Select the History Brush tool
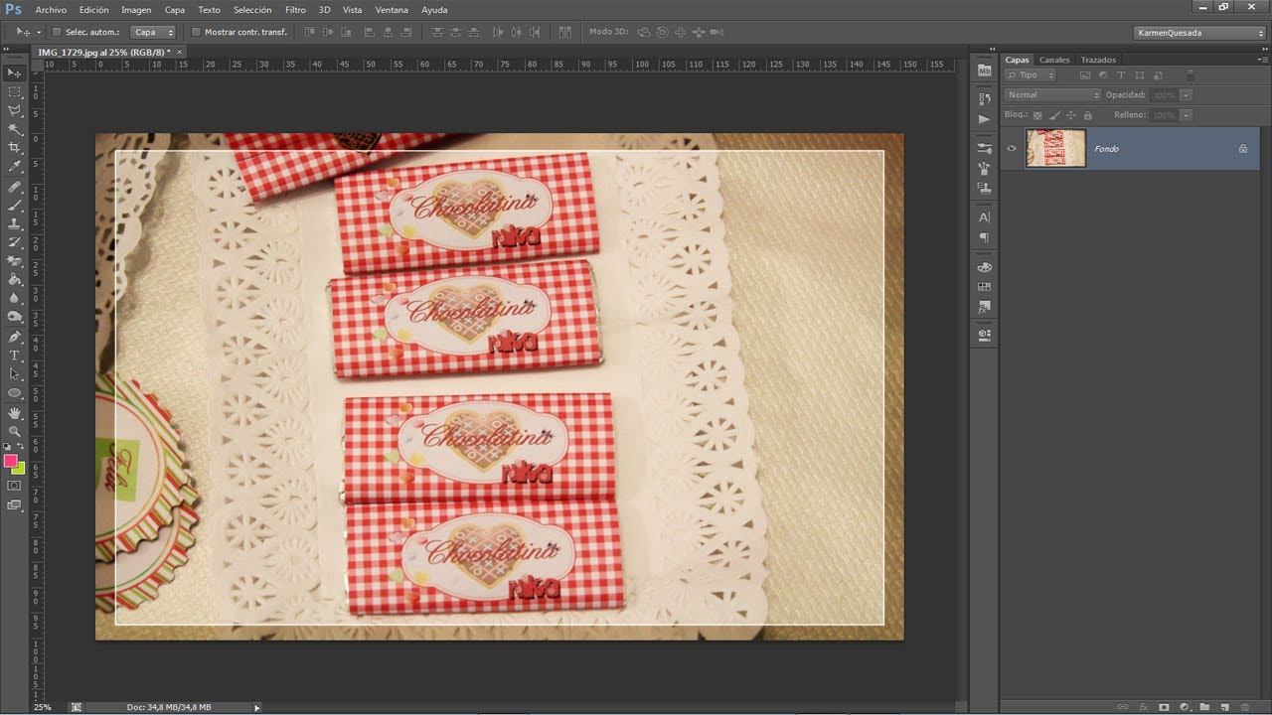This screenshot has width=1272, height=715. pyautogui.click(x=15, y=243)
